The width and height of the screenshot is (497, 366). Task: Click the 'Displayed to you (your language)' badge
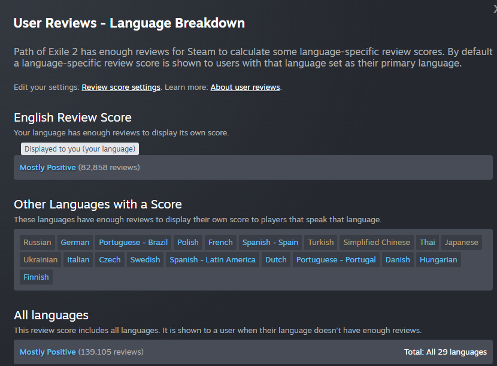coord(80,149)
